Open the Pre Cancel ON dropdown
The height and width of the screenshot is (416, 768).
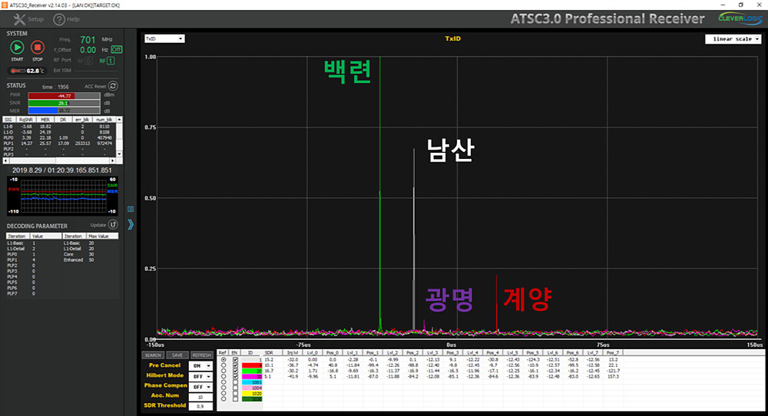[x=200, y=366]
